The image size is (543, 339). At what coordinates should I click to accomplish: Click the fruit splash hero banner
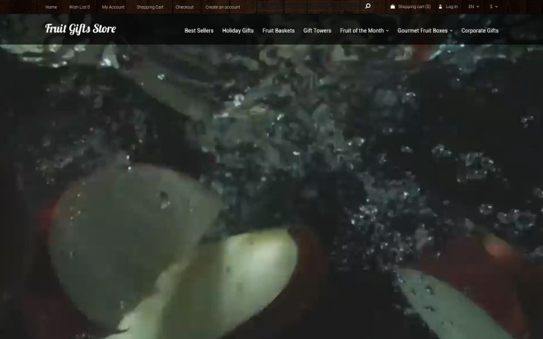click(x=271, y=190)
